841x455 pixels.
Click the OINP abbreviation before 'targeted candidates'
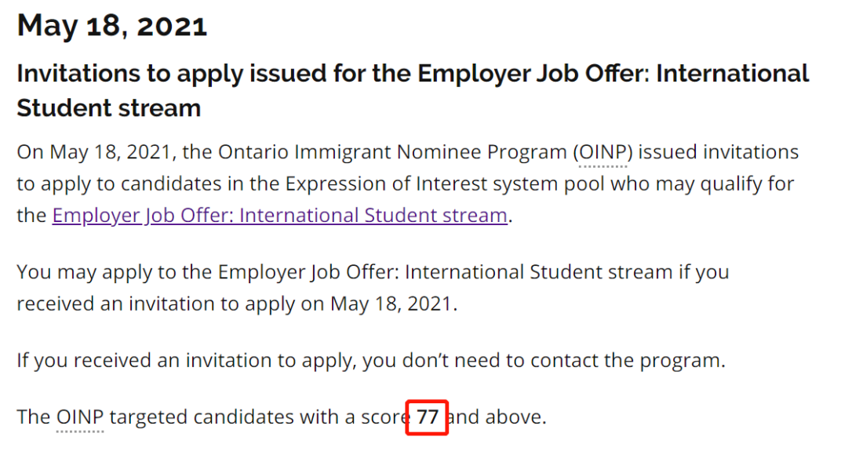point(80,417)
